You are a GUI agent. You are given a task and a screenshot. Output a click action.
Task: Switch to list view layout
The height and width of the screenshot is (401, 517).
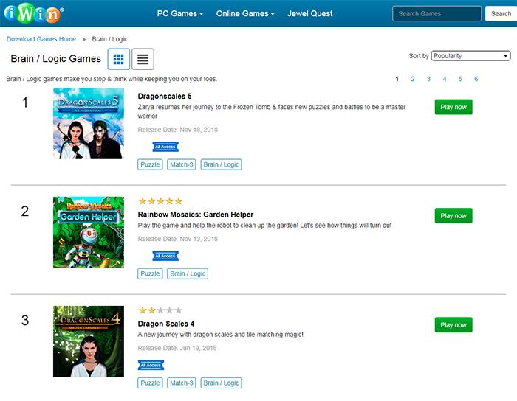[x=143, y=59]
